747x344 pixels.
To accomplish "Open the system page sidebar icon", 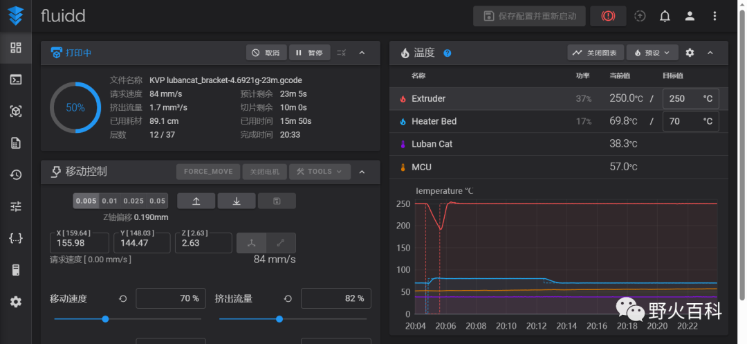I will (16, 270).
